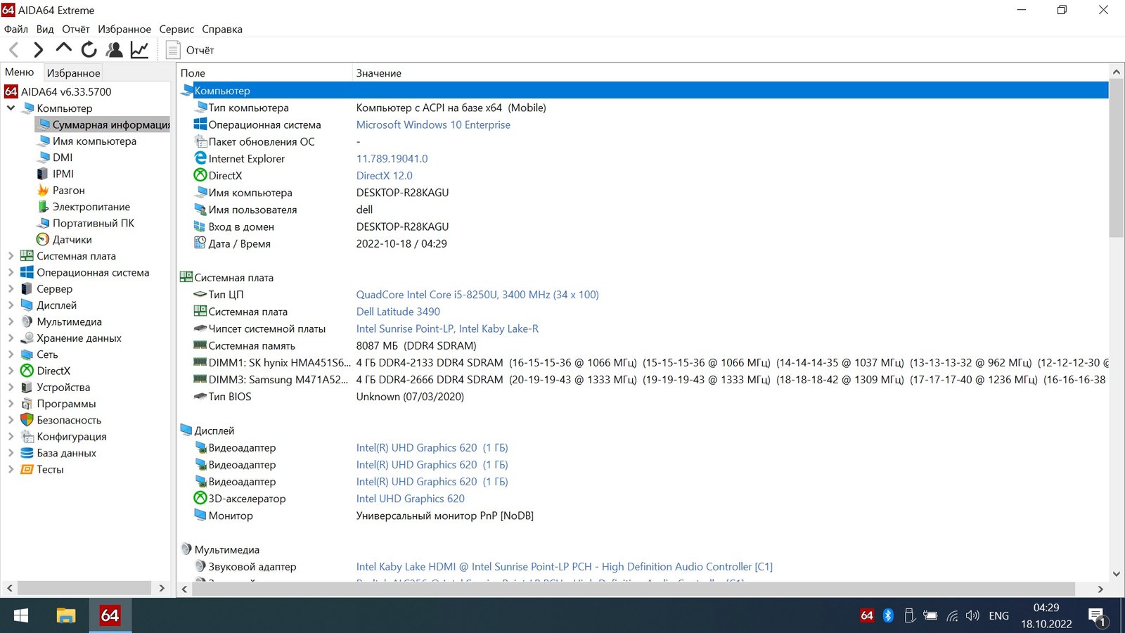Open the 11.789.19041.0 Internet Explorer link

click(x=392, y=158)
